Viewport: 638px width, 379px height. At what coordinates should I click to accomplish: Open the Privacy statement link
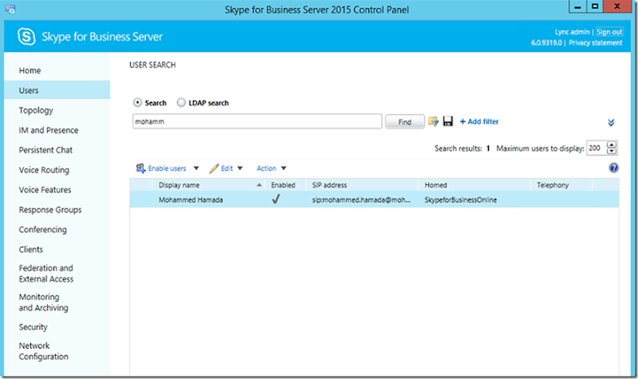[x=595, y=43]
